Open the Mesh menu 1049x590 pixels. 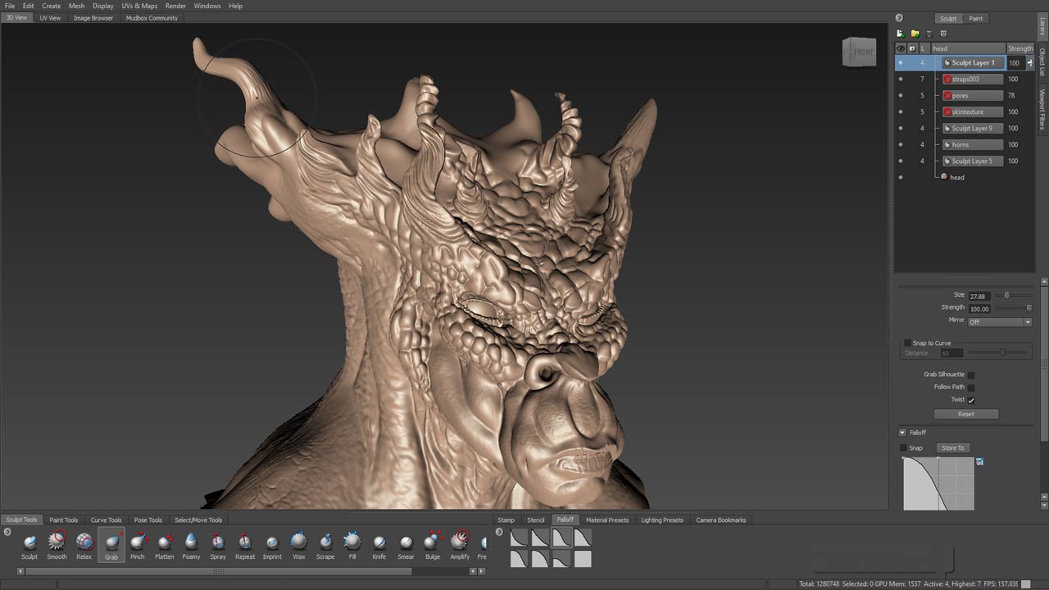tap(76, 6)
